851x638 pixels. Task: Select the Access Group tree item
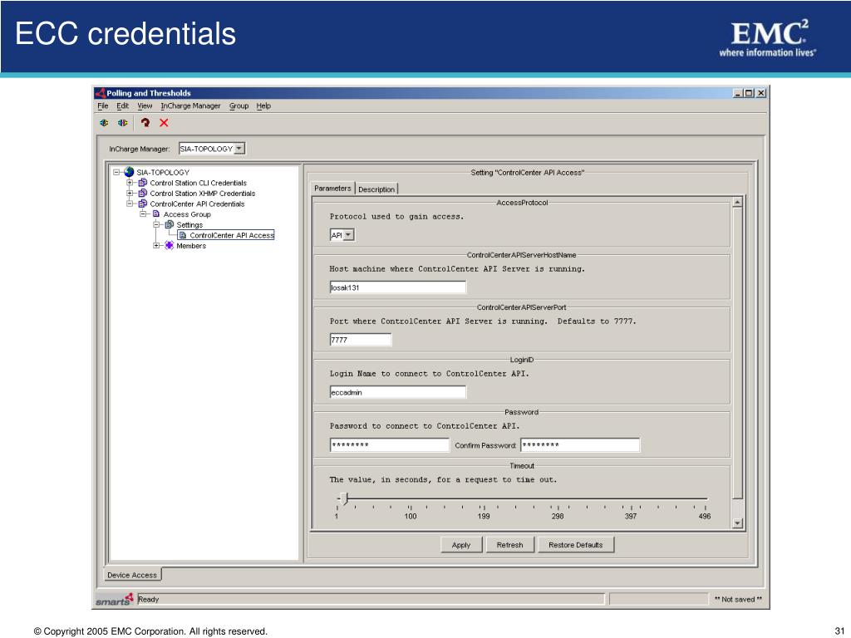[187, 214]
